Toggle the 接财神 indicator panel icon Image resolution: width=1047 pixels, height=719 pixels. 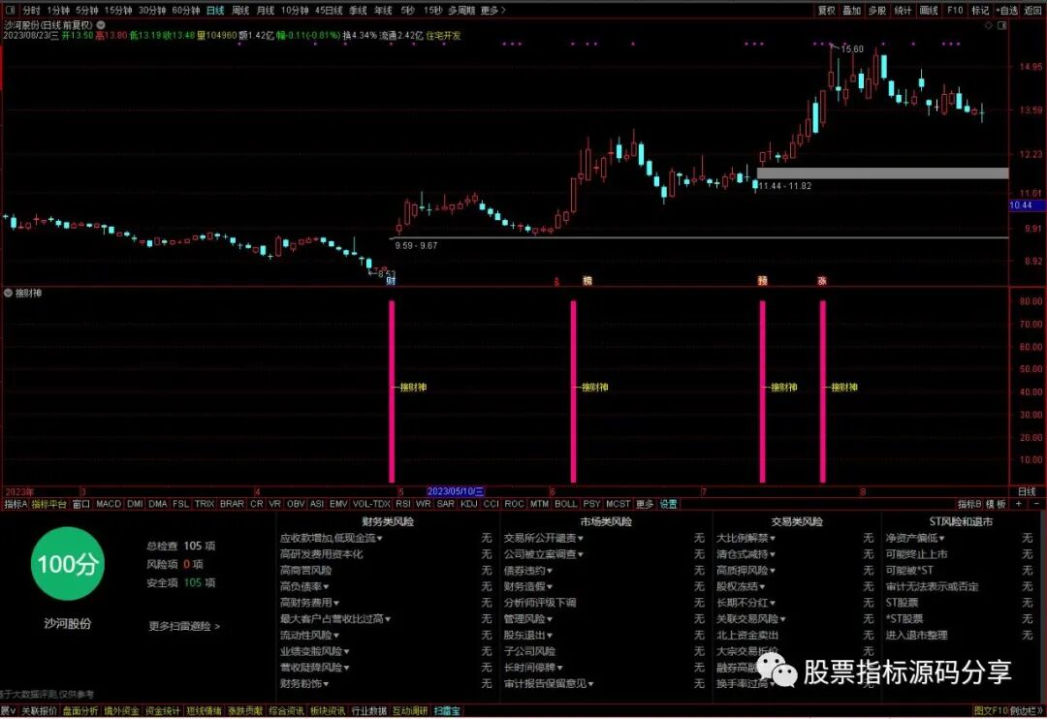pos(8,293)
